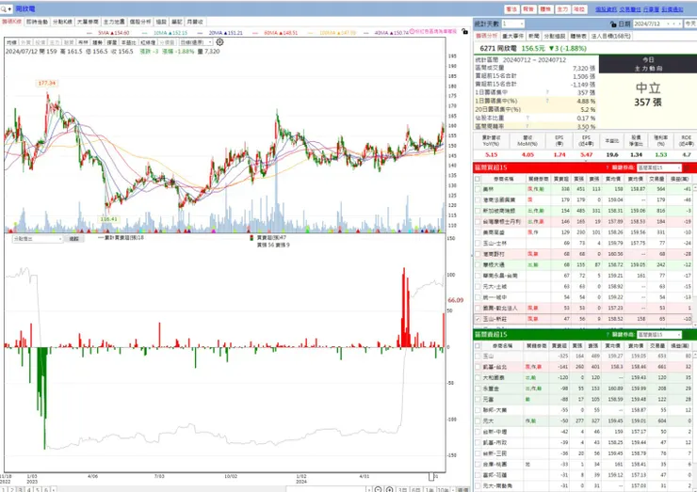Toggle the lock icon beside 日期

click(x=613, y=24)
